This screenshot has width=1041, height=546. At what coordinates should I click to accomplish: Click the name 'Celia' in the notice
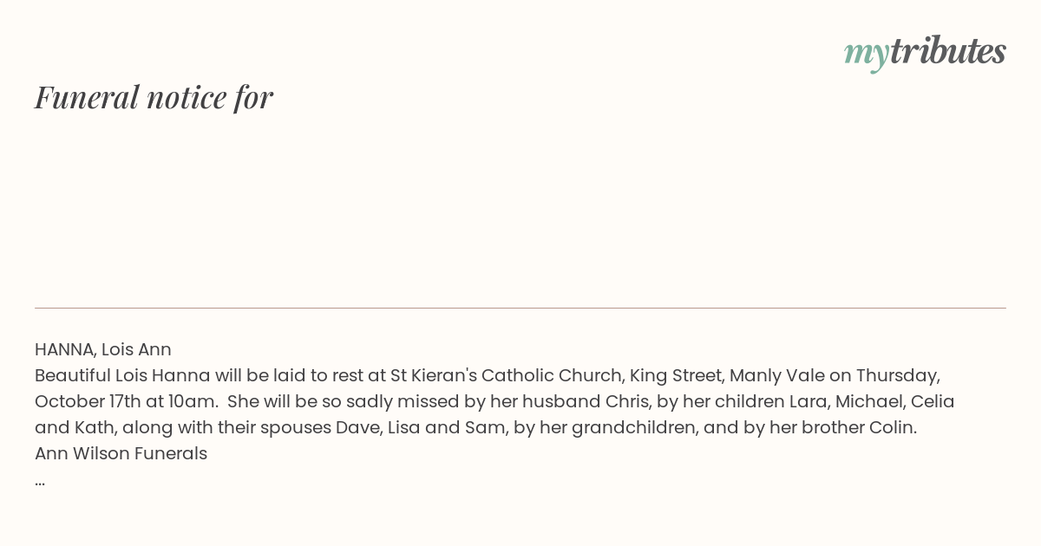932,401
